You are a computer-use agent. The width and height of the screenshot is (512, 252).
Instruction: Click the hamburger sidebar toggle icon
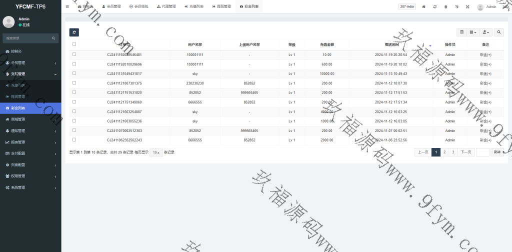click(x=67, y=6)
